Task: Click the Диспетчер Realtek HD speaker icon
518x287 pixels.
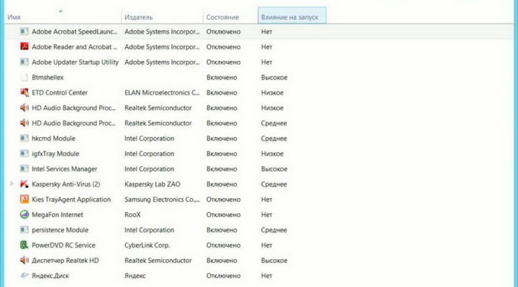Action: tap(24, 260)
